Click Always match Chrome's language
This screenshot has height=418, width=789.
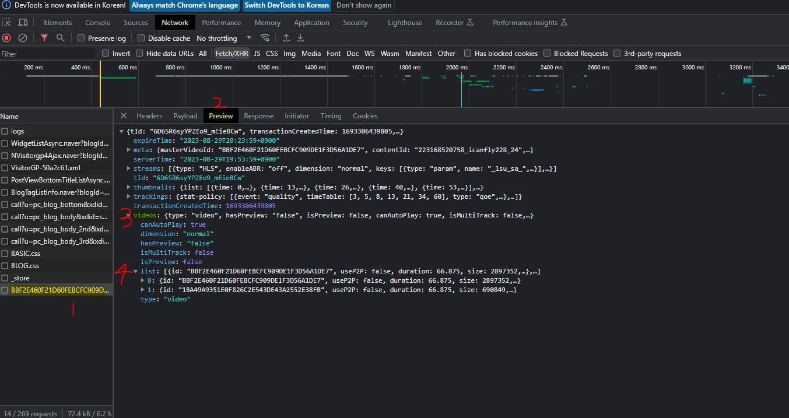185,5
